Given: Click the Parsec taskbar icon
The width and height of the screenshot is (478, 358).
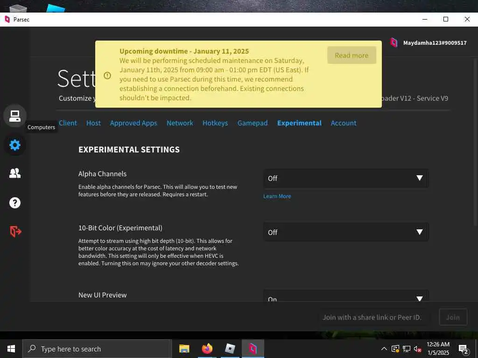Looking at the screenshot, I should pyautogui.click(x=253, y=349).
